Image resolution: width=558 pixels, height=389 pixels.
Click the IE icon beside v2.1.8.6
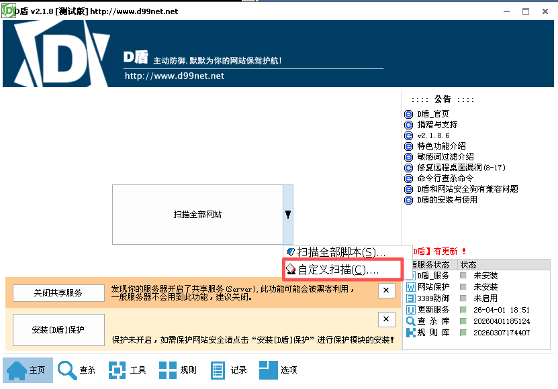click(x=408, y=135)
